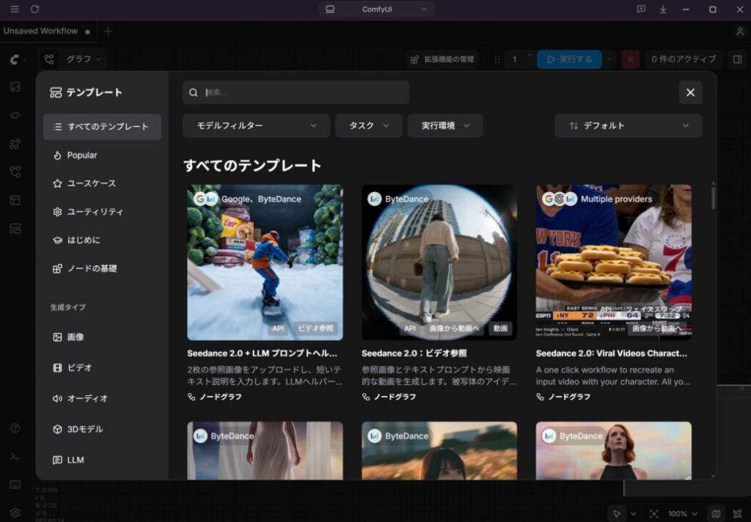
Task: Click the hide links icon at bottom right corner
Action: [x=738, y=513]
